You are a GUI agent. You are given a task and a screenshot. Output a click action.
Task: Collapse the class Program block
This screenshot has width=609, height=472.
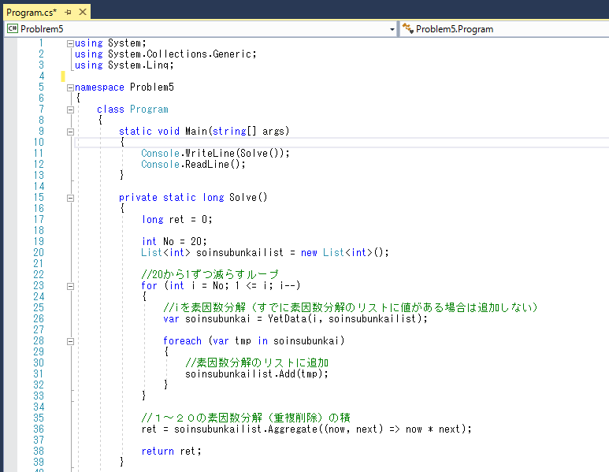(70, 110)
